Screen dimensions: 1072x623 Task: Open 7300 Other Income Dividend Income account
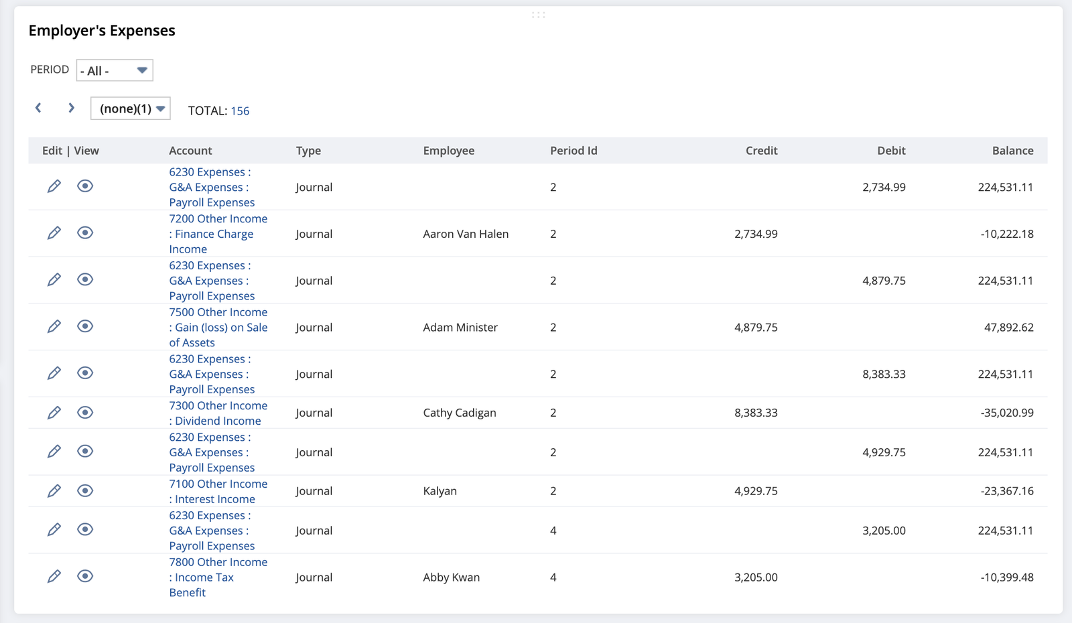[x=218, y=413]
